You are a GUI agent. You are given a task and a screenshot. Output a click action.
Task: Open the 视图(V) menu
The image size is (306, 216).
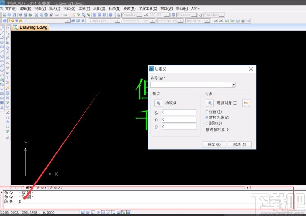coord(40,9)
